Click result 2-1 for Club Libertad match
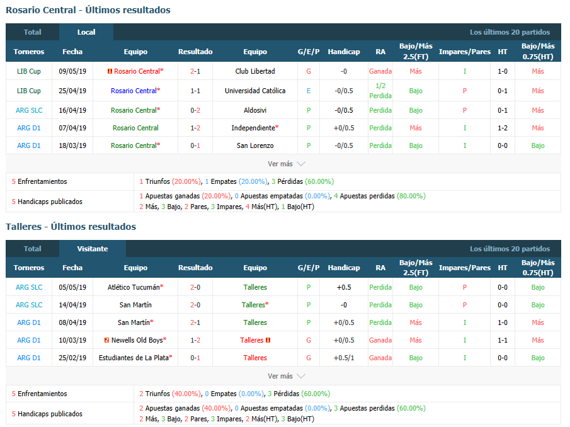 pyautogui.click(x=195, y=71)
